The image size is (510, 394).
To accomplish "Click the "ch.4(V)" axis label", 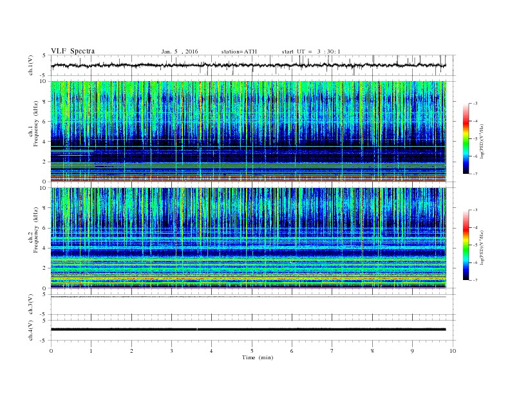I will click(31, 330).
